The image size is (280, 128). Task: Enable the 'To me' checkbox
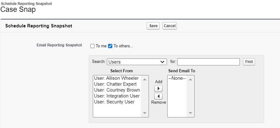[93, 46]
